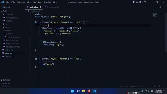The width and height of the screenshot is (167, 94).
Task: Click the validate_form function call text
Action: click(x=63, y=28)
